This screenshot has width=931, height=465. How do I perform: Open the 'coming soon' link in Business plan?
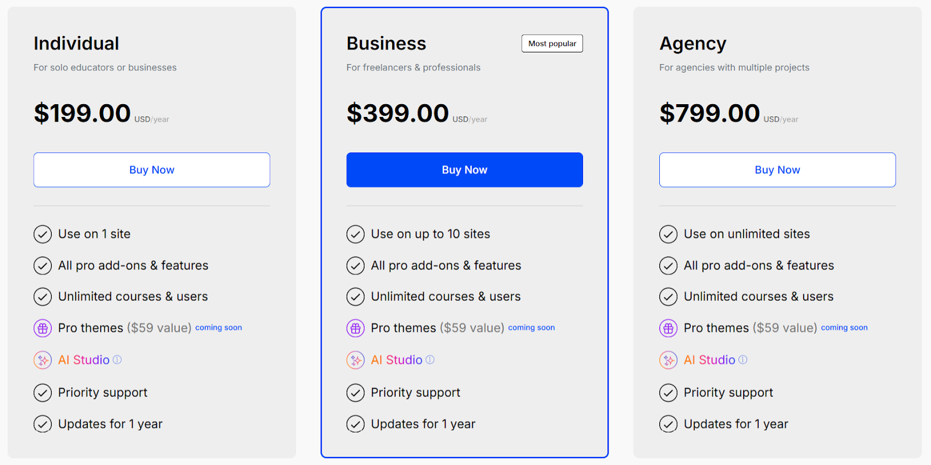(x=530, y=327)
